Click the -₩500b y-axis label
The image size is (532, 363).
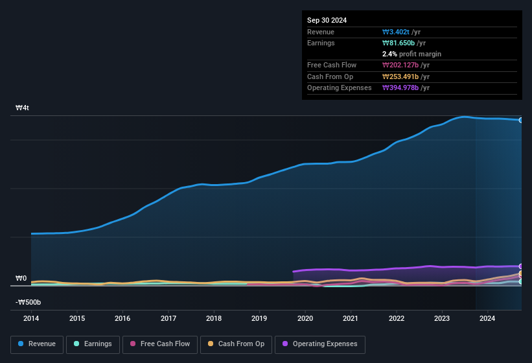(28, 302)
